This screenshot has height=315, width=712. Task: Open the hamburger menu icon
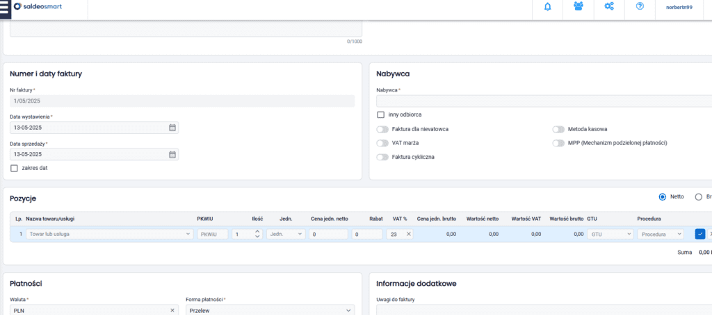pyautogui.click(x=4, y=7)
